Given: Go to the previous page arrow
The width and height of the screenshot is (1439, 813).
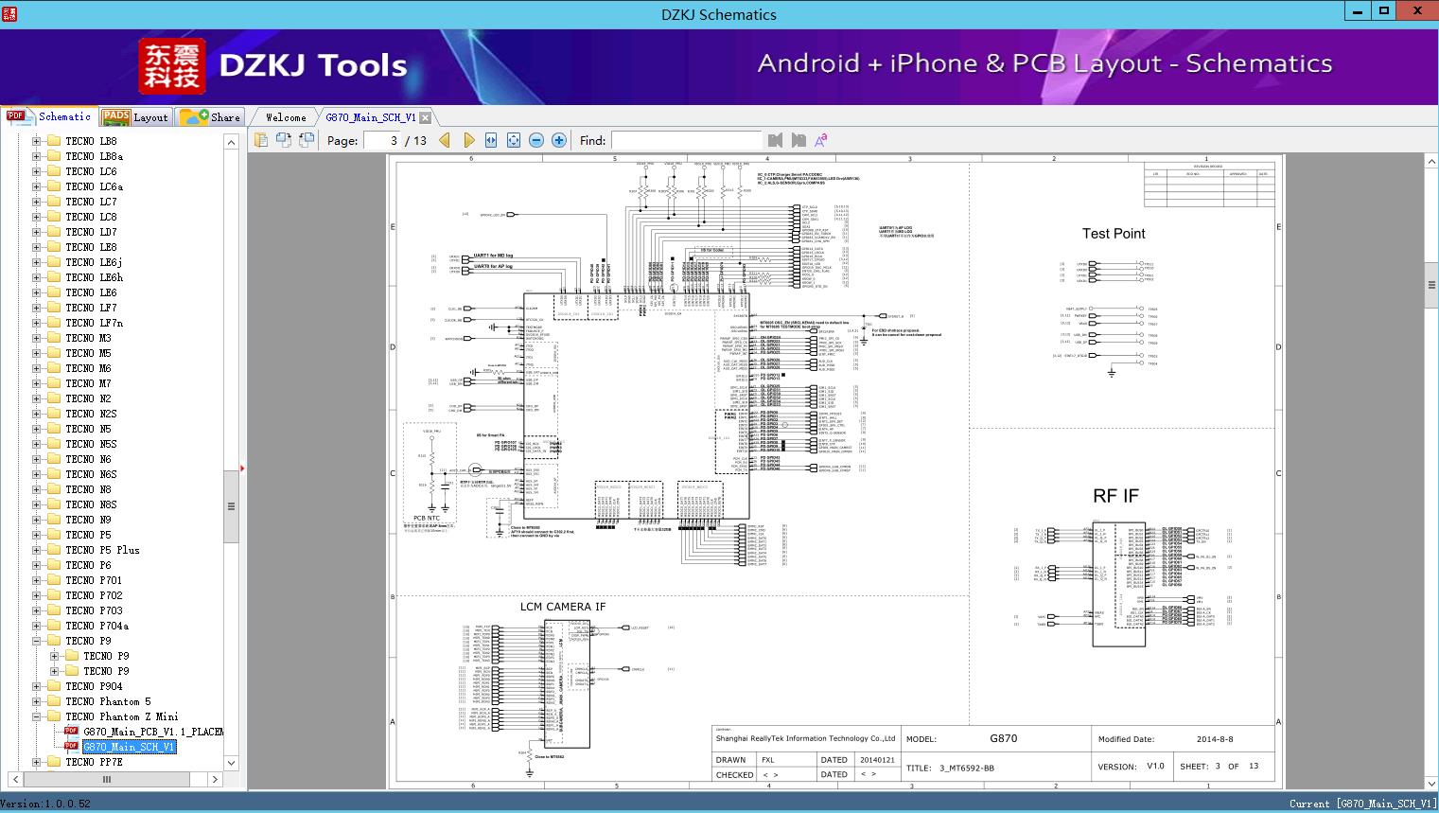Looking at the screenshot, I should 445,140.
